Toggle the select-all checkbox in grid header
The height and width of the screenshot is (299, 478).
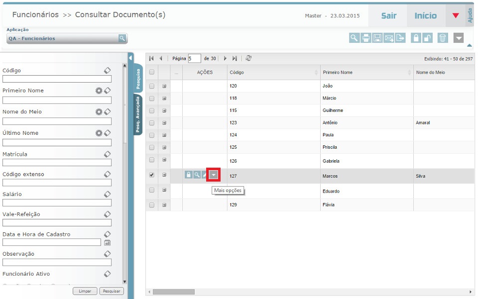pos(152,72)
